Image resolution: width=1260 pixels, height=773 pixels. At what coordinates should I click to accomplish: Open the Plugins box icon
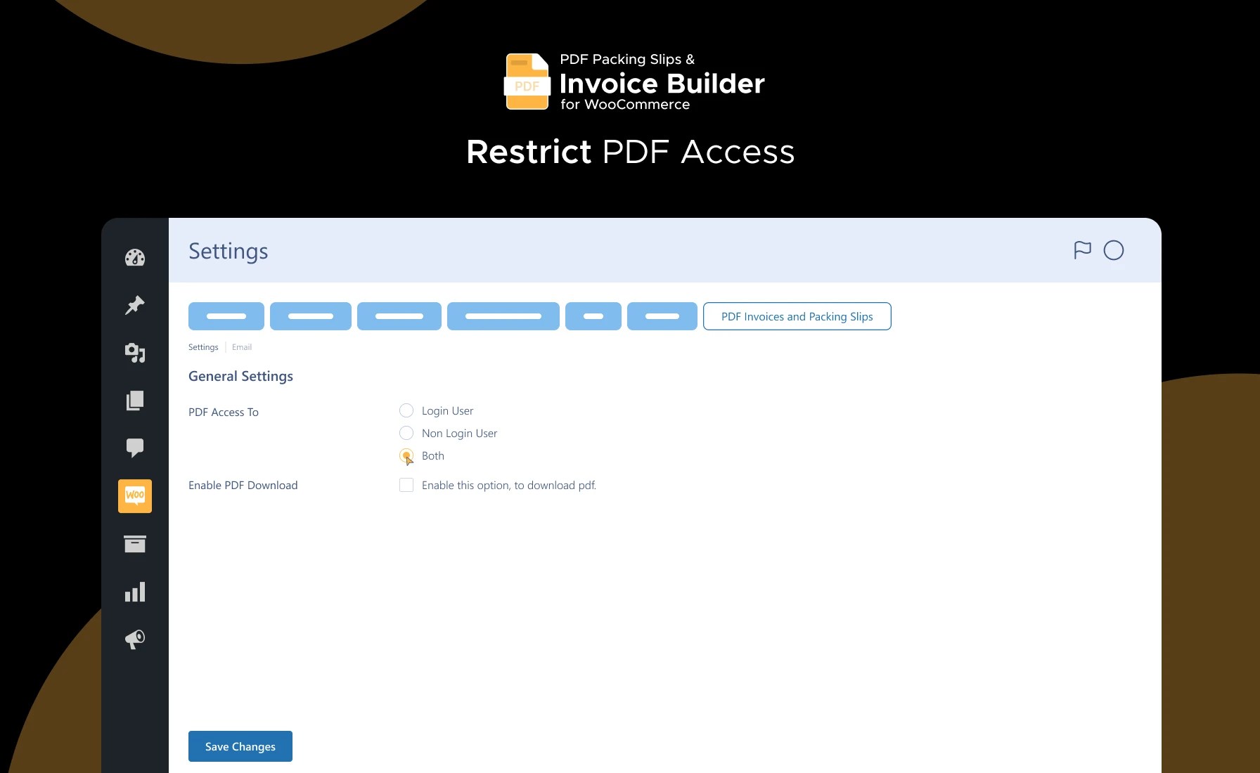(x=134, y=543)
